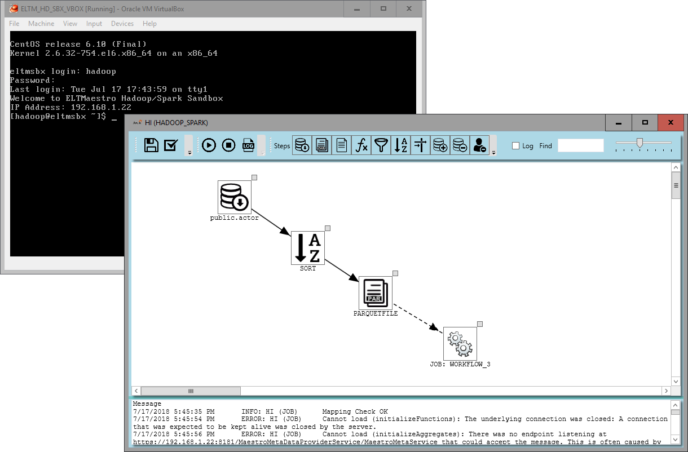The height and width of the screenshot is (452, 688).
Task: Expand overflow arrow after Steps toolbar group
Action: (x=494, y=145)
